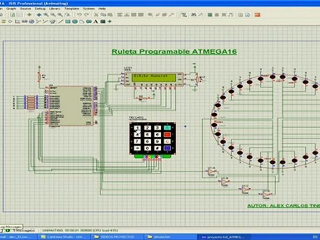Click the third zoom magnifier (zoom all)
Screen dimensions: 320x240
60,15
